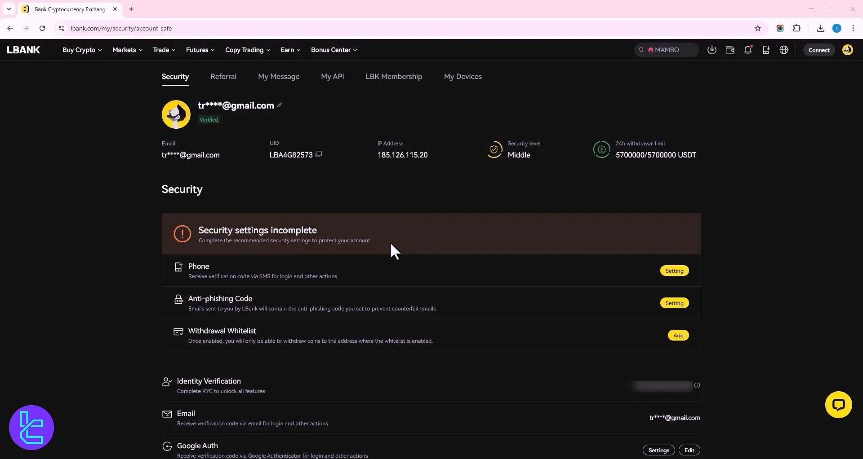
Task: Select the Security tab
Action: (x=175, y=76)
